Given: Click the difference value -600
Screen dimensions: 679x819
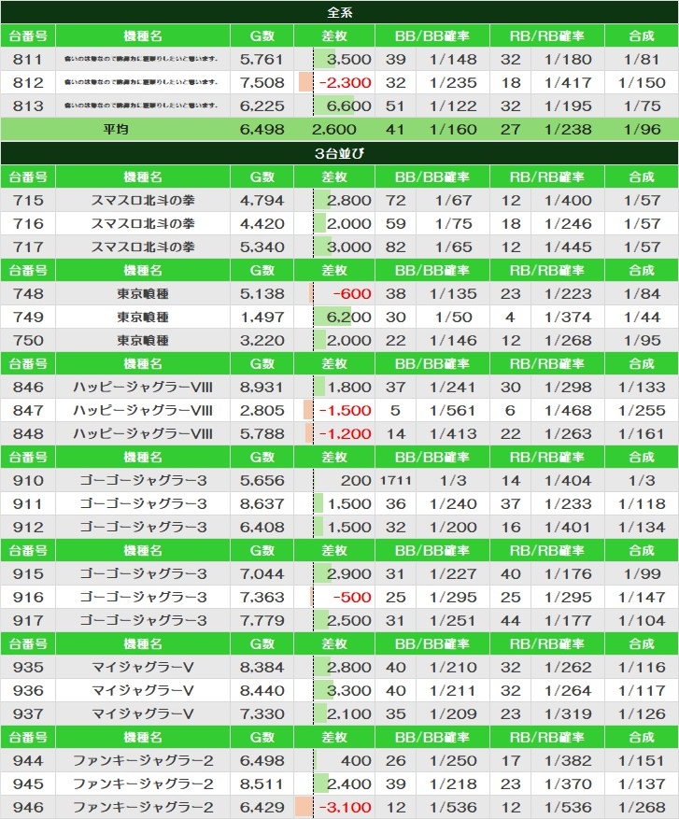Looking at the screenshot, I should pyautogui.click(x=352, y=293).
